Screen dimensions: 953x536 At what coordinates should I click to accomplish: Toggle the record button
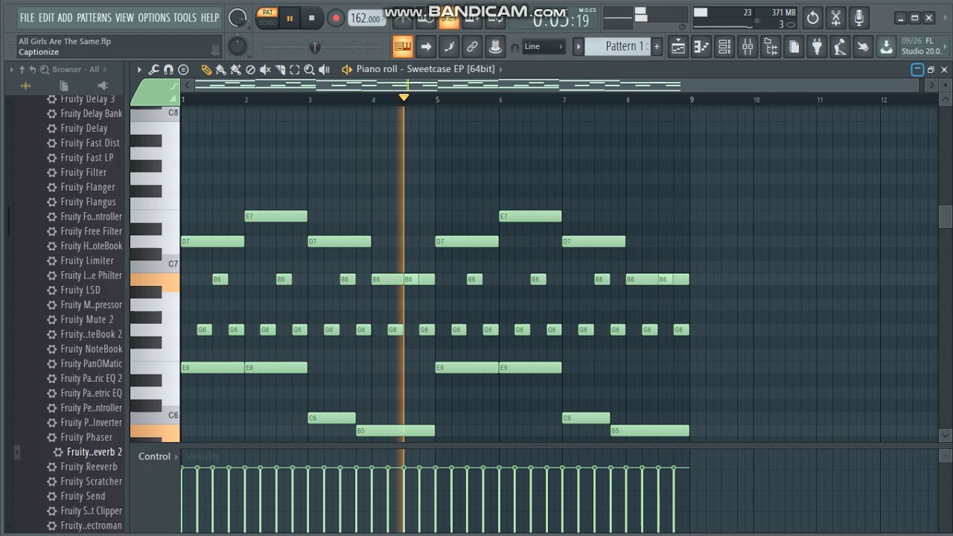coord(336,18)
